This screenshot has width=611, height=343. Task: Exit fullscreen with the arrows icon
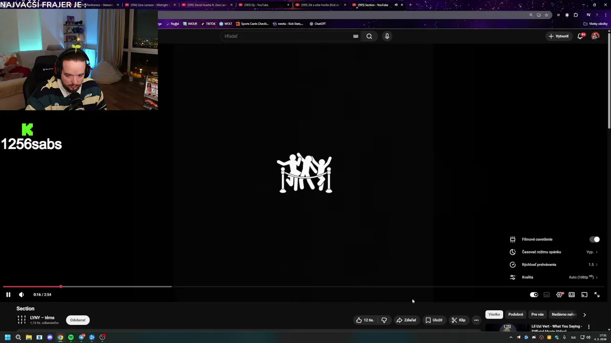pos(597,295)
